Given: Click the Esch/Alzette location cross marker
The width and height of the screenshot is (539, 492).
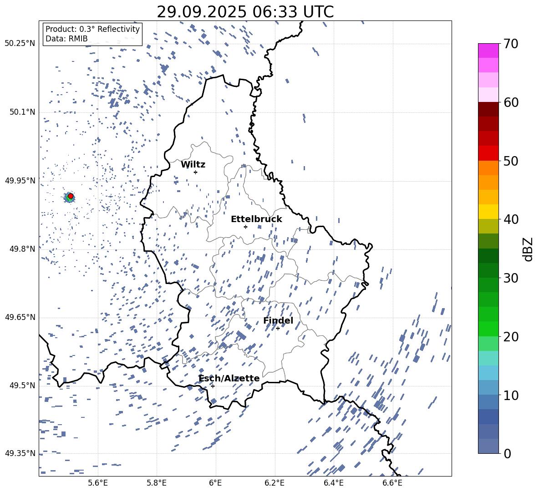Looking at the screenshot, I should (213, 386).
